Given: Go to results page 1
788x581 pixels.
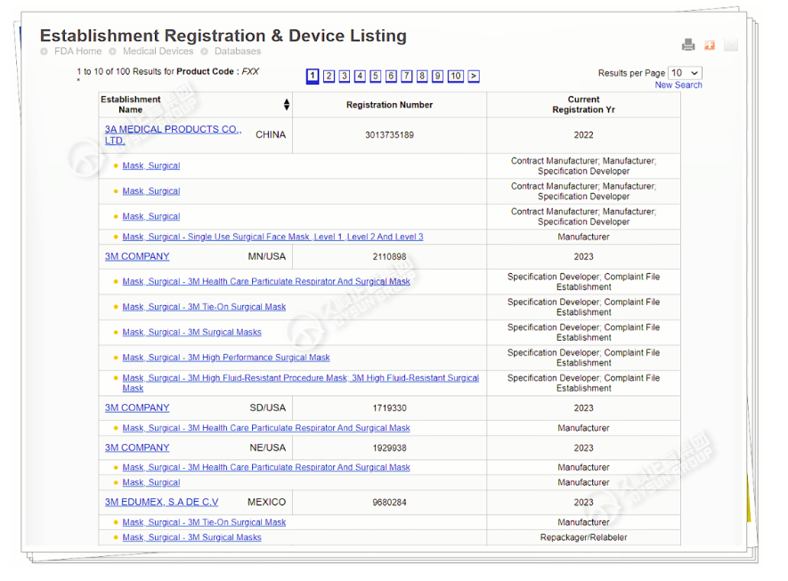Looking at the screenshot, I should [313, 76].
